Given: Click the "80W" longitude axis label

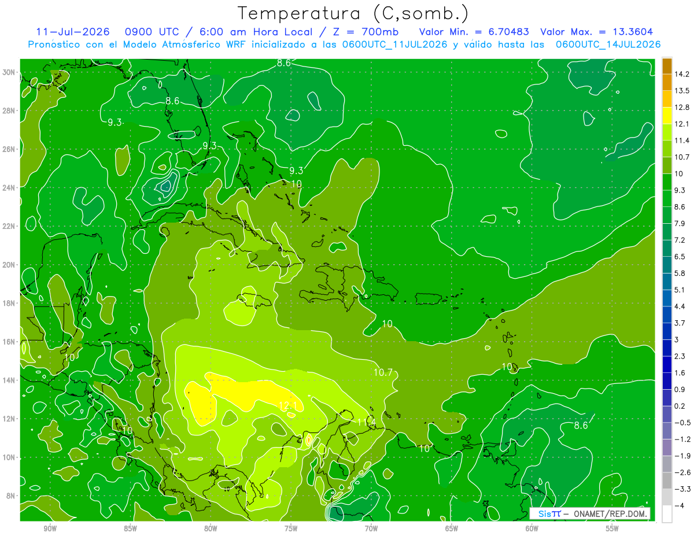Looking at the screenshot, I should [x=211, y=528].
